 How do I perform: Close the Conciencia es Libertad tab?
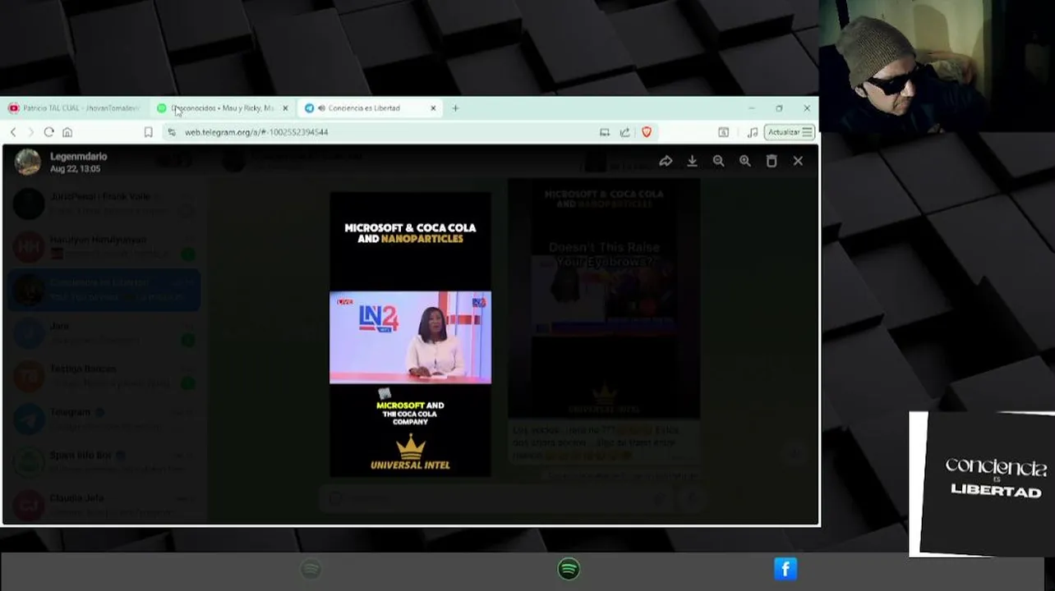[x=433, y=108]
